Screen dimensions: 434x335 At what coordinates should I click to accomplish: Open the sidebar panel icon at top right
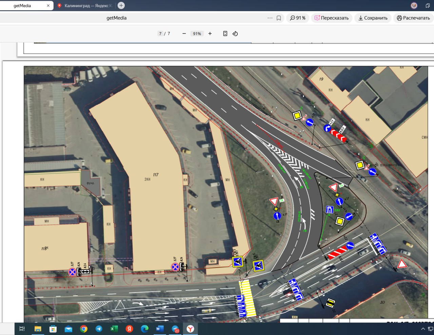pyautogui.click(x=428, y=5)
